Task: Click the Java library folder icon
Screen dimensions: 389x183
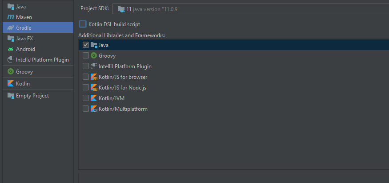Action: click(94, 45)
